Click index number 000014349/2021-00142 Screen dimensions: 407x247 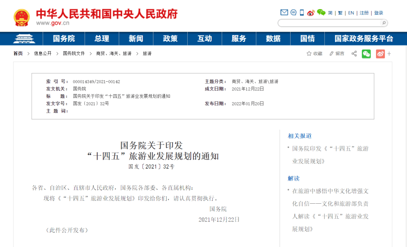(96, 82)
